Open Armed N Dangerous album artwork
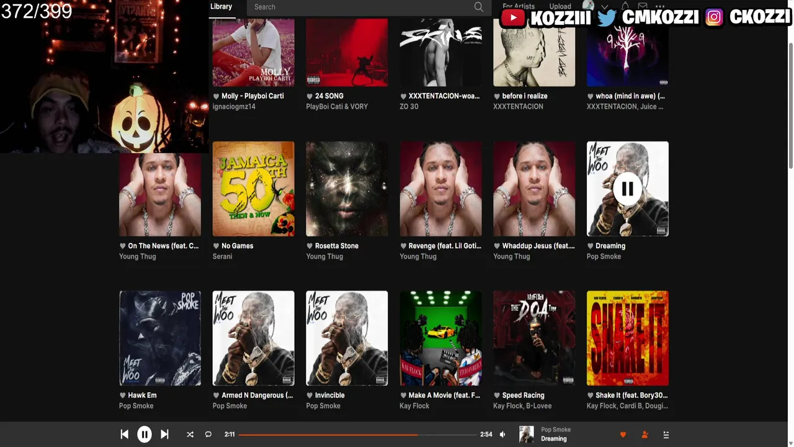The width and height of the screenshot is (794, 447). (254, 338)
